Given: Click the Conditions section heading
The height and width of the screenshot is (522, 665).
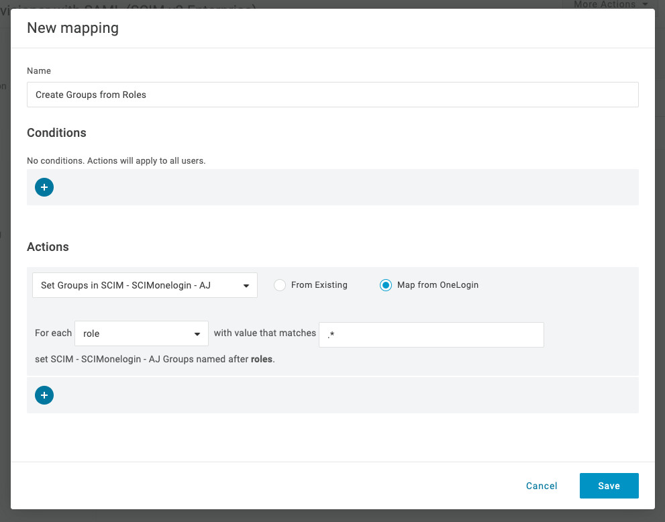Looking at the screenshot, I should click(x=56, y=133).
